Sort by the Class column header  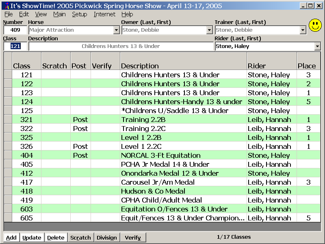[27, 61]
